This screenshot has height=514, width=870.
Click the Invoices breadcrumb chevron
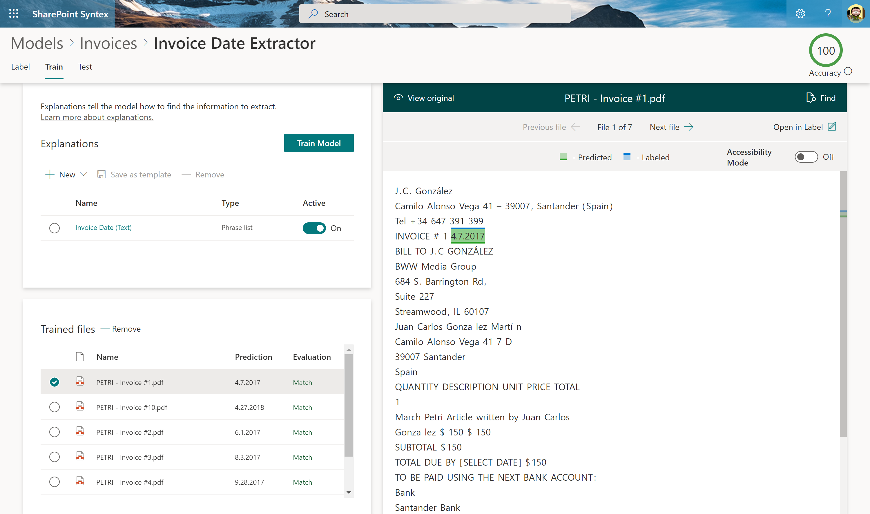pos(146,43)
